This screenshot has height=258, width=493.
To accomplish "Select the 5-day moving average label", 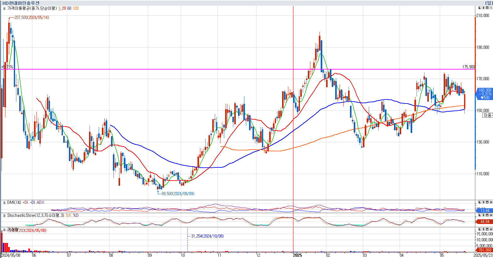I will tap(59, 8).
